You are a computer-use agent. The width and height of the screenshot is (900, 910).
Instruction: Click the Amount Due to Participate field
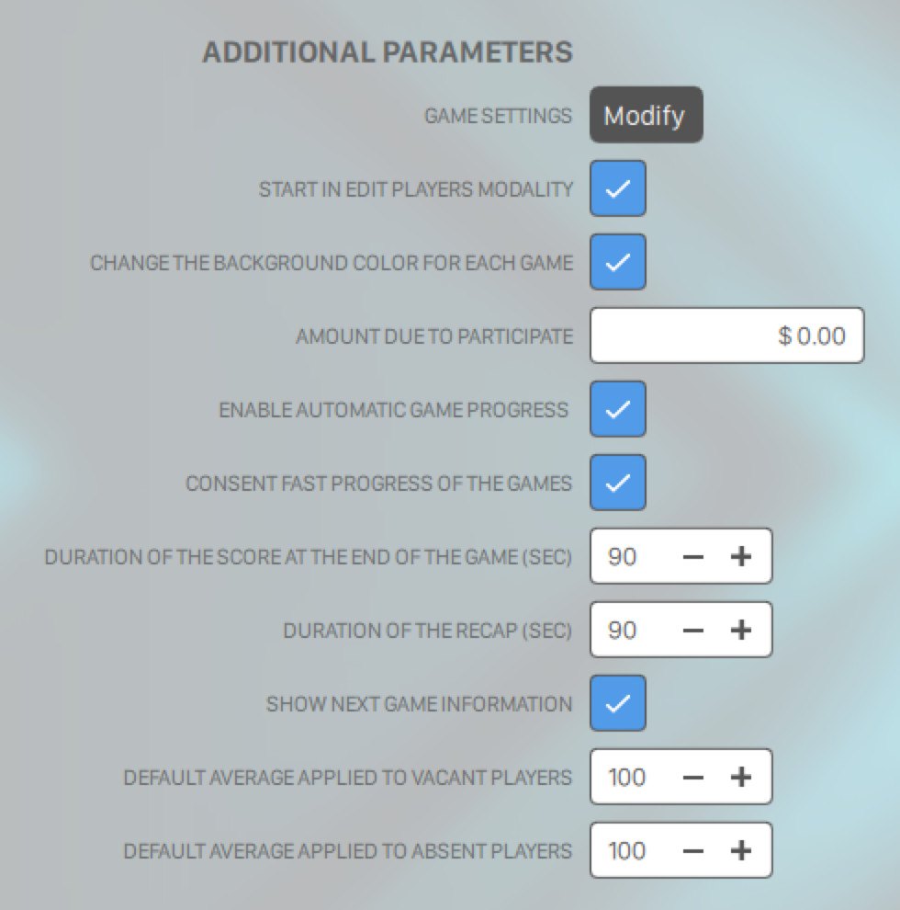point(726,336)
